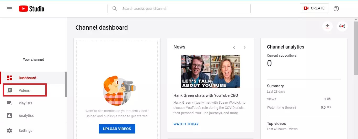This screenshot has height=139, width=358.
Task: Focus the Search across your channel field
Action: point(184,9)
